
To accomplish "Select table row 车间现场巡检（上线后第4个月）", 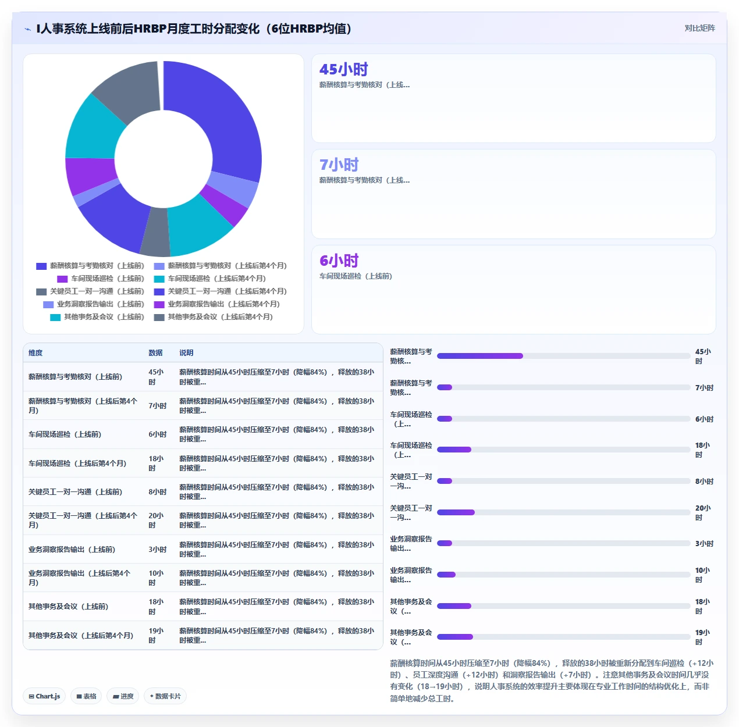I will coord(203,463).
